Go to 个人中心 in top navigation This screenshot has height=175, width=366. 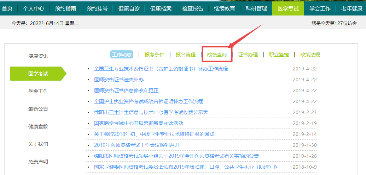click(34, 8)
